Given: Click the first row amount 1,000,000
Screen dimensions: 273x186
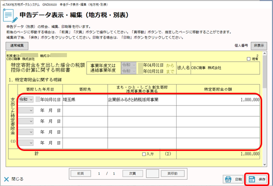Looking at the screenshot, I should pos(218,100).
